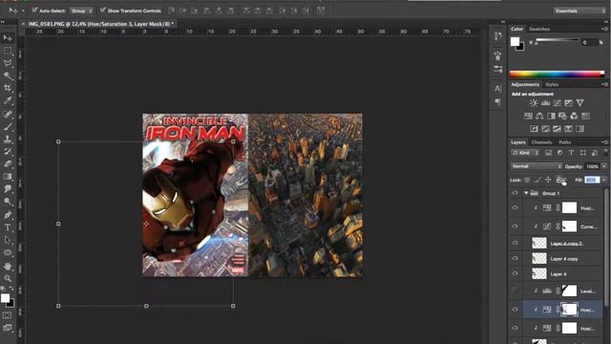Viewport: 611px width, 344px height.
Task: Select the Hand tool
Action: 8,266
